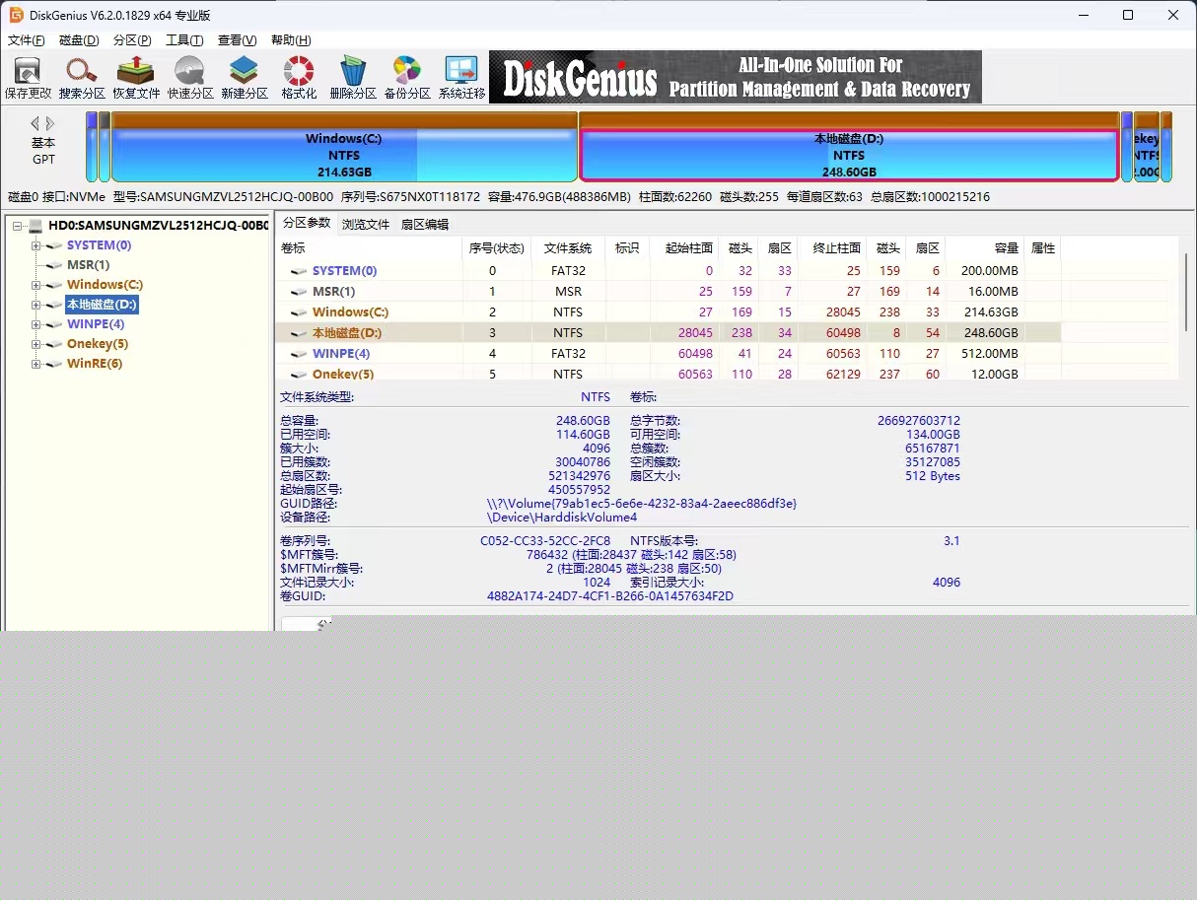Viewport: 1197px width, 900px height.
Task: Open the 工具(T) menu
Action: point(184,40)
